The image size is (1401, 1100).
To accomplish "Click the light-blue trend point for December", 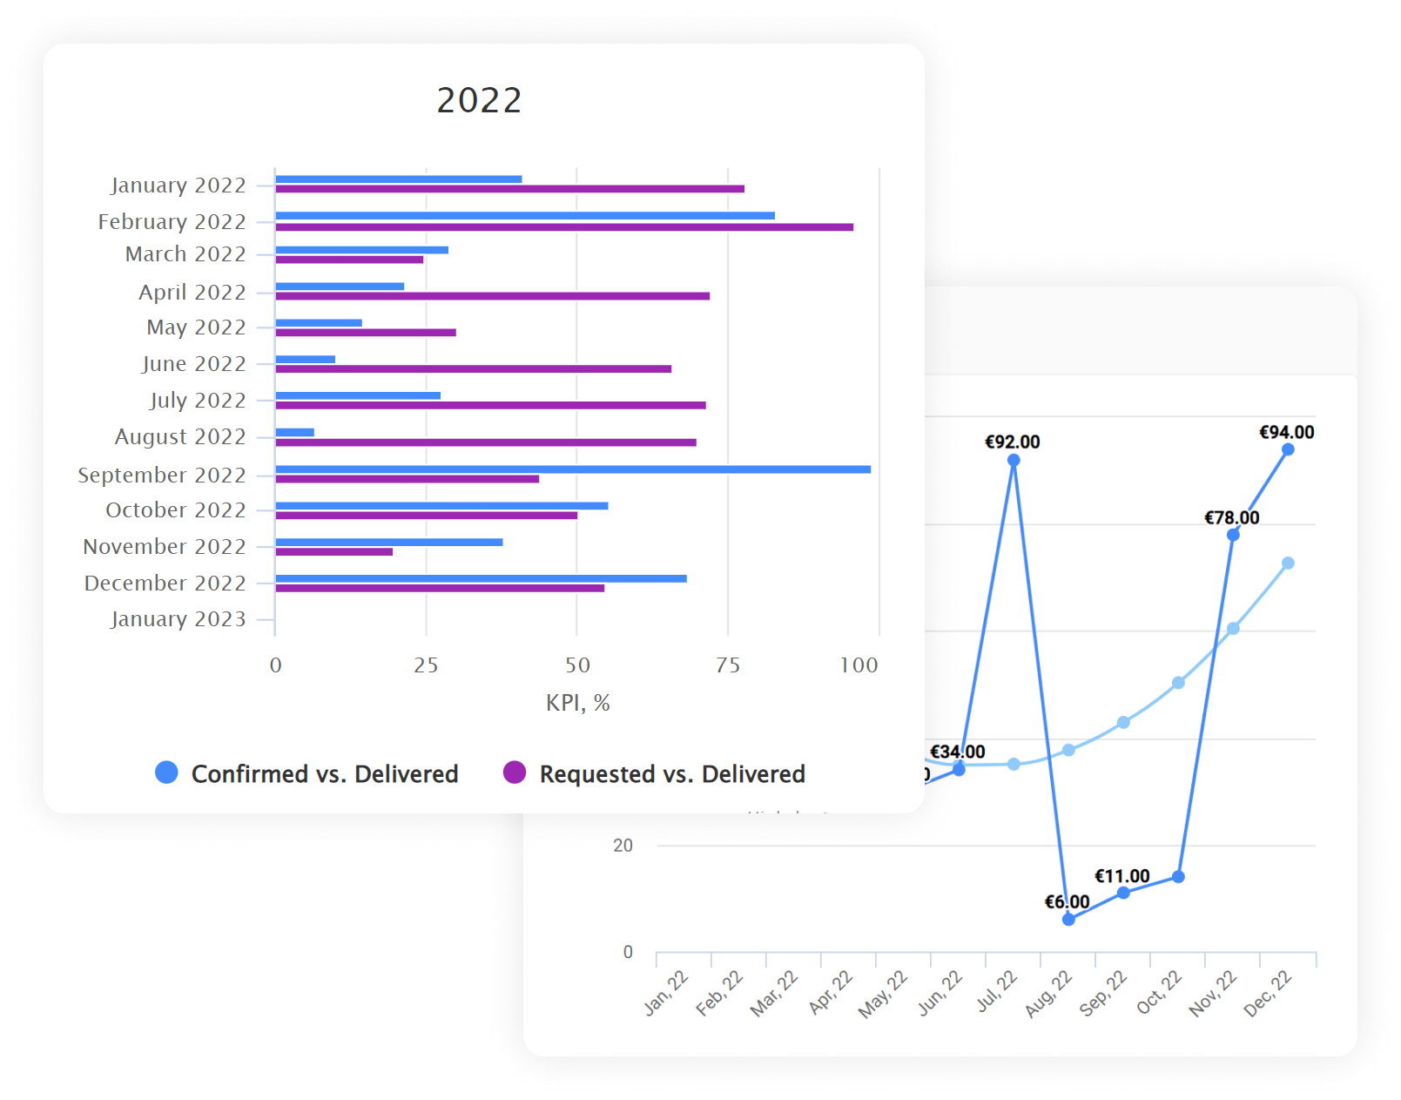I will click(1288, 563).
